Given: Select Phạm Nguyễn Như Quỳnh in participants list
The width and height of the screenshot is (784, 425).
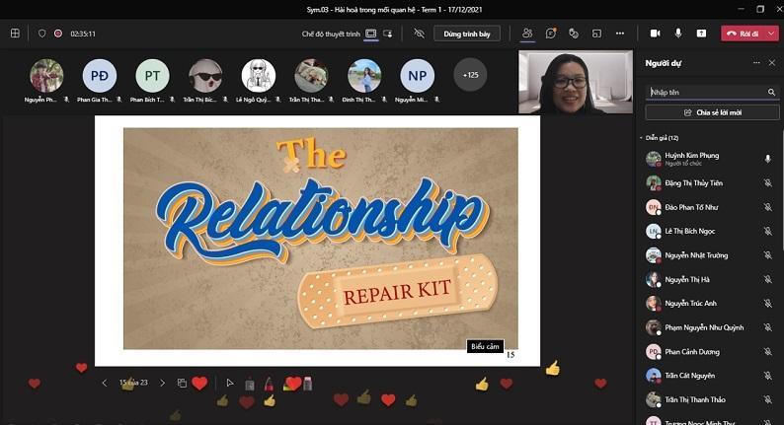Looking at the screenshot, I should [x=704, y=327].
